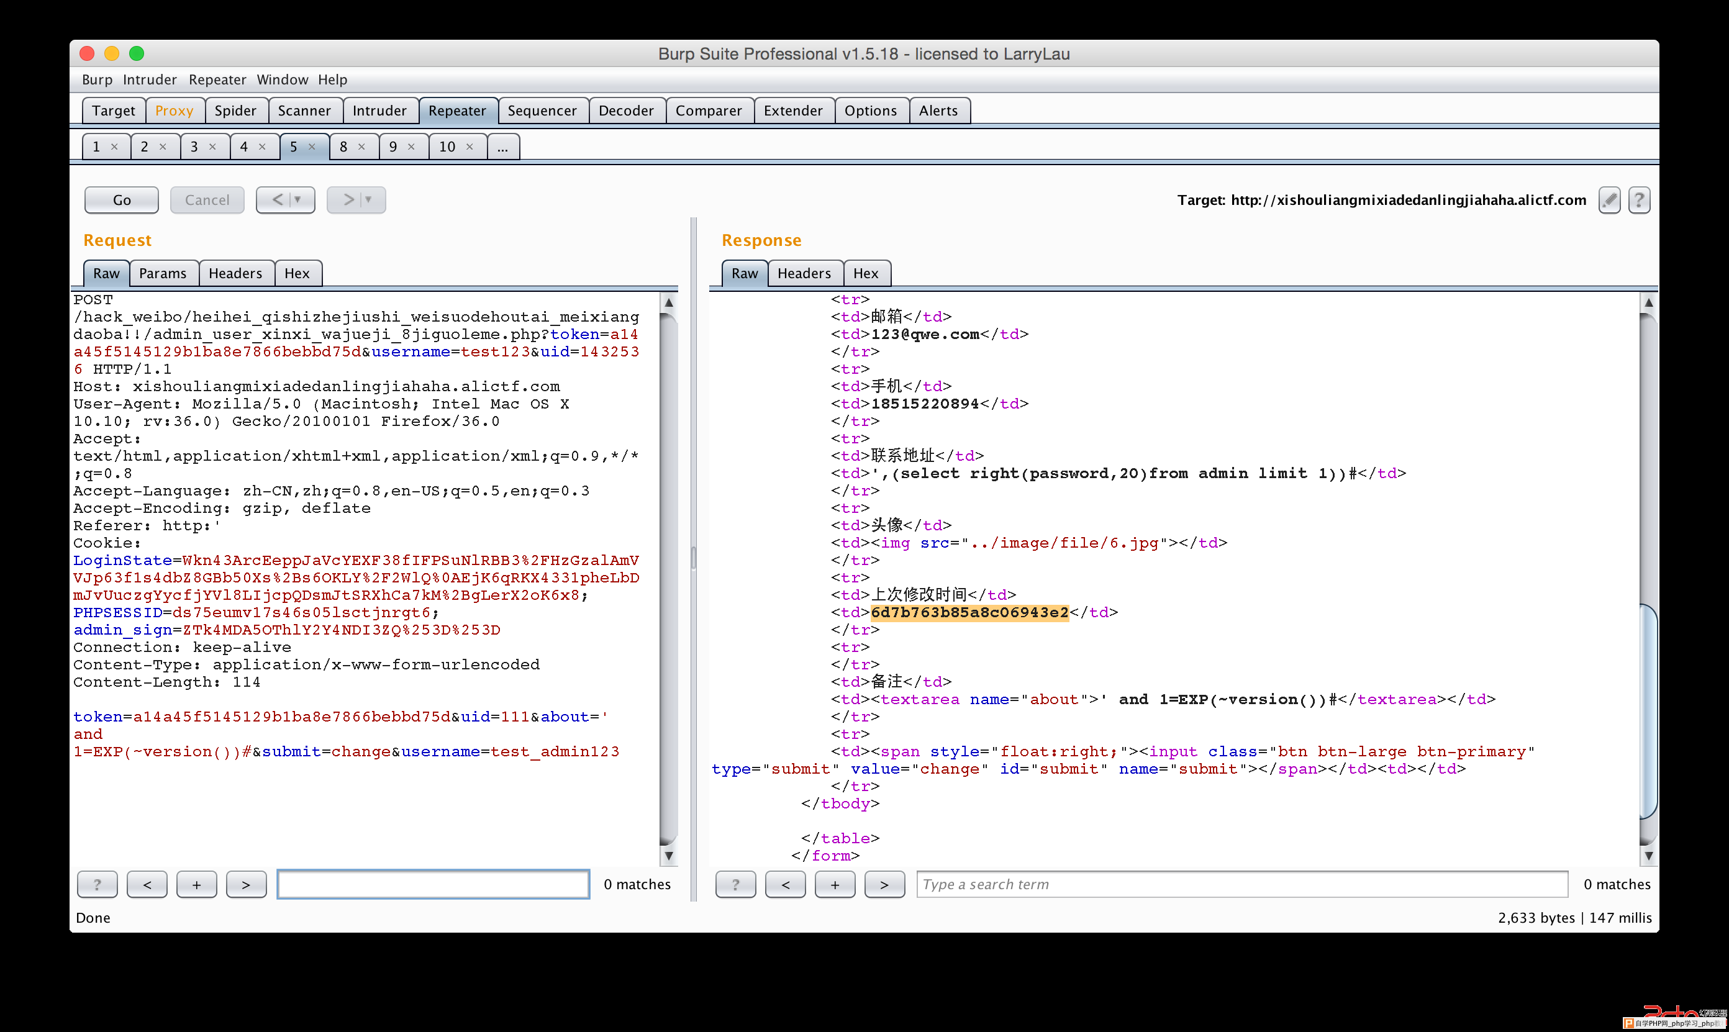
Task: Click the green zoom window button
Action: click(137, 53)
